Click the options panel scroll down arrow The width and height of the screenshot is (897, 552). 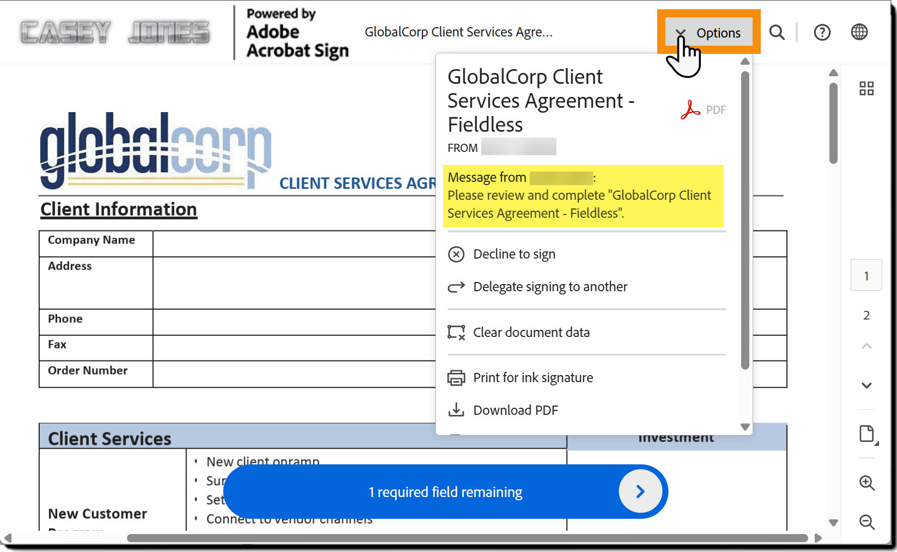(x=746, y=427)
